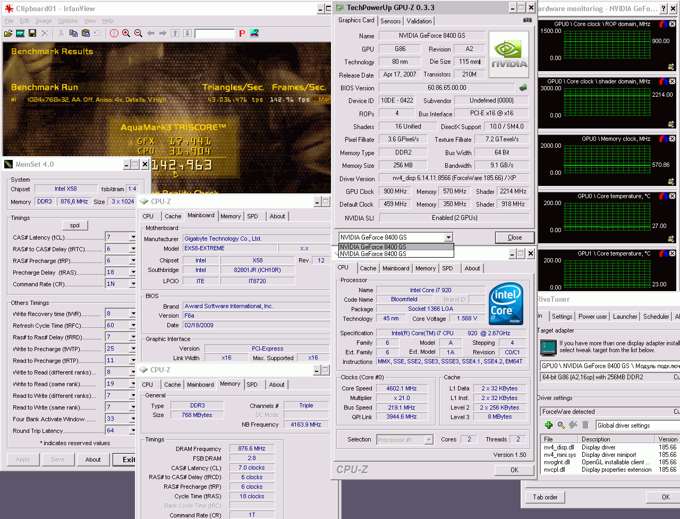Screen dimensions: 680x519
Task: Open RivaTuner target adapter GPU0 combo box
Action: 610,366
